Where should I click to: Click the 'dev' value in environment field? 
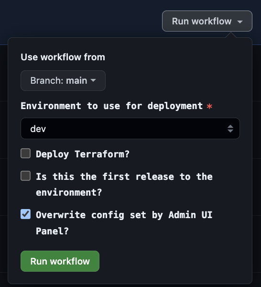coord(38,129)
